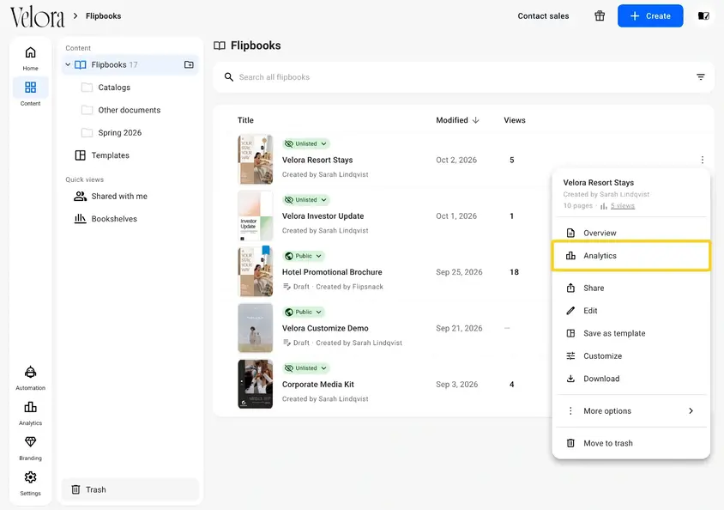
Task: Click Velora Investor Update title text
Action: [x=323, y=216]
